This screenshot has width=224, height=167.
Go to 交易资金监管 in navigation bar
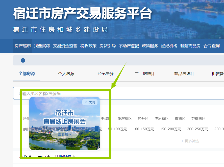click(x=65, y=46)
